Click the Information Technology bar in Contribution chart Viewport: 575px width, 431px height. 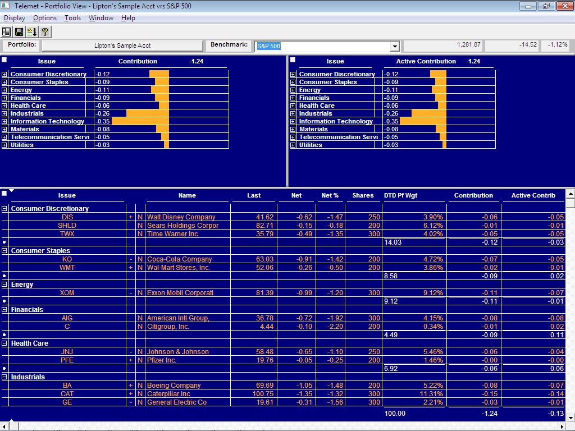point(140,121)
